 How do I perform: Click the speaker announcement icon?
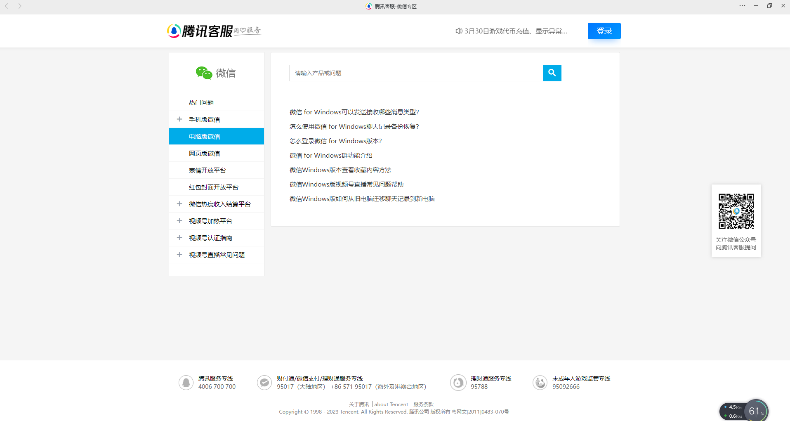pos(459,31)
